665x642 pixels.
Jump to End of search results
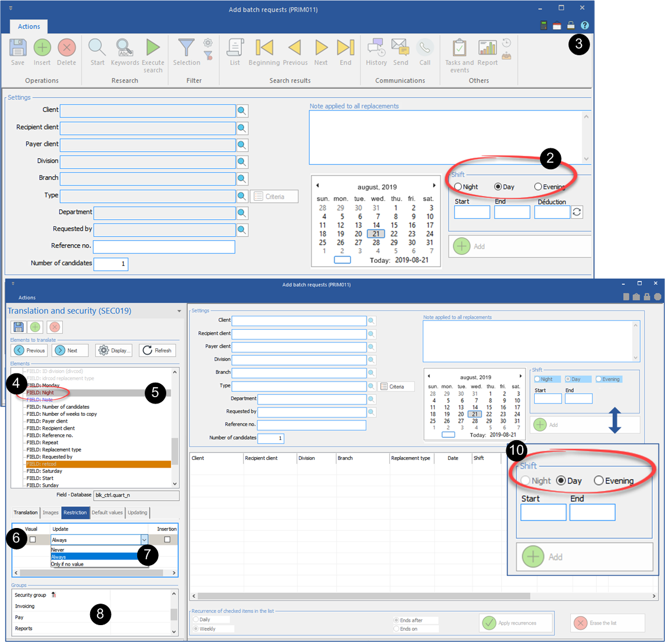coord(346,48)
